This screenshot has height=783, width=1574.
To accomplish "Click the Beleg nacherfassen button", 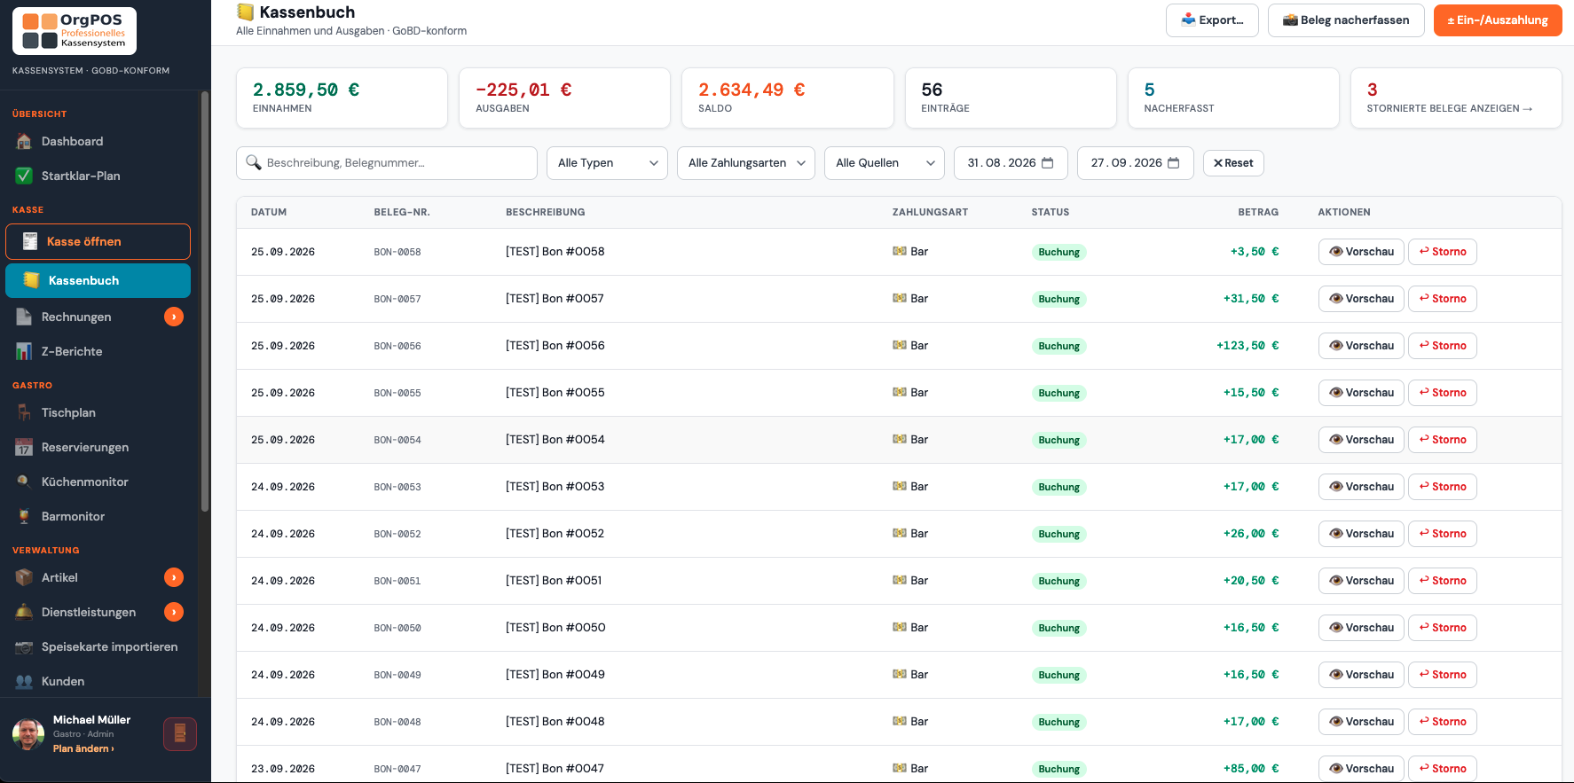I will (x=1346, y=20).
